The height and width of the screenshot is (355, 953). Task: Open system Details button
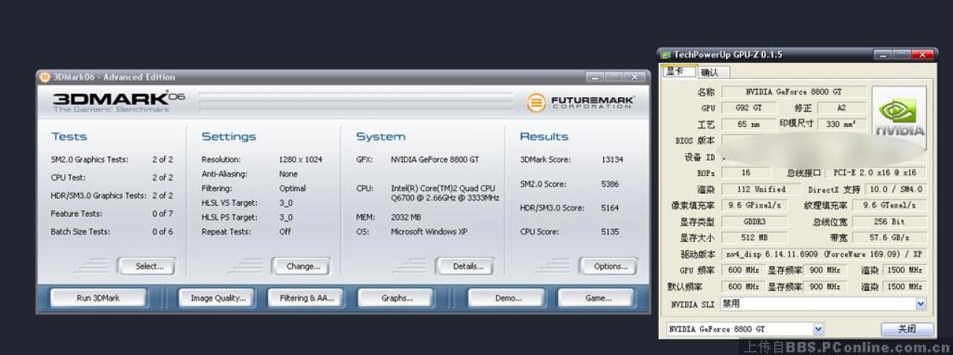(465, 266)
